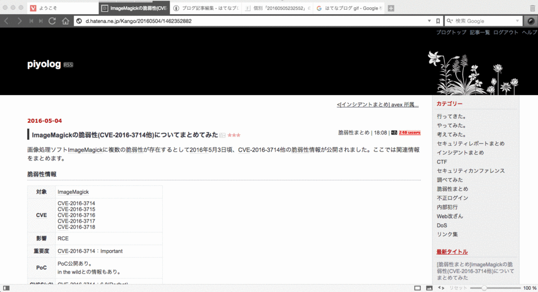Reload the current page
This screenshot has width=538, height=292.
point(52,21)
